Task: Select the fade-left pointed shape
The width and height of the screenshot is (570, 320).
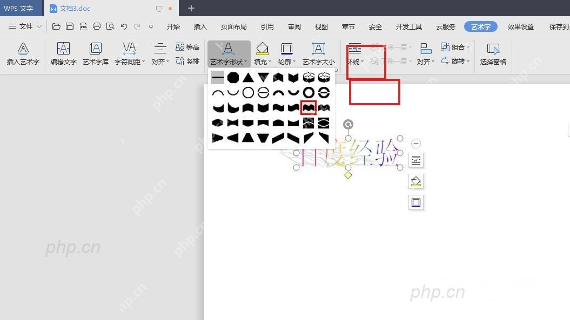Action: (x=233, y=138)
